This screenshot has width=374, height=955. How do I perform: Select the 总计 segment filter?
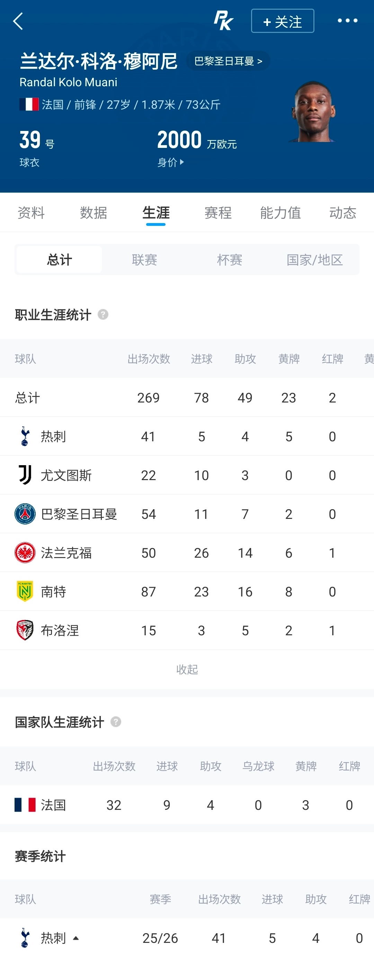(59, 259)
